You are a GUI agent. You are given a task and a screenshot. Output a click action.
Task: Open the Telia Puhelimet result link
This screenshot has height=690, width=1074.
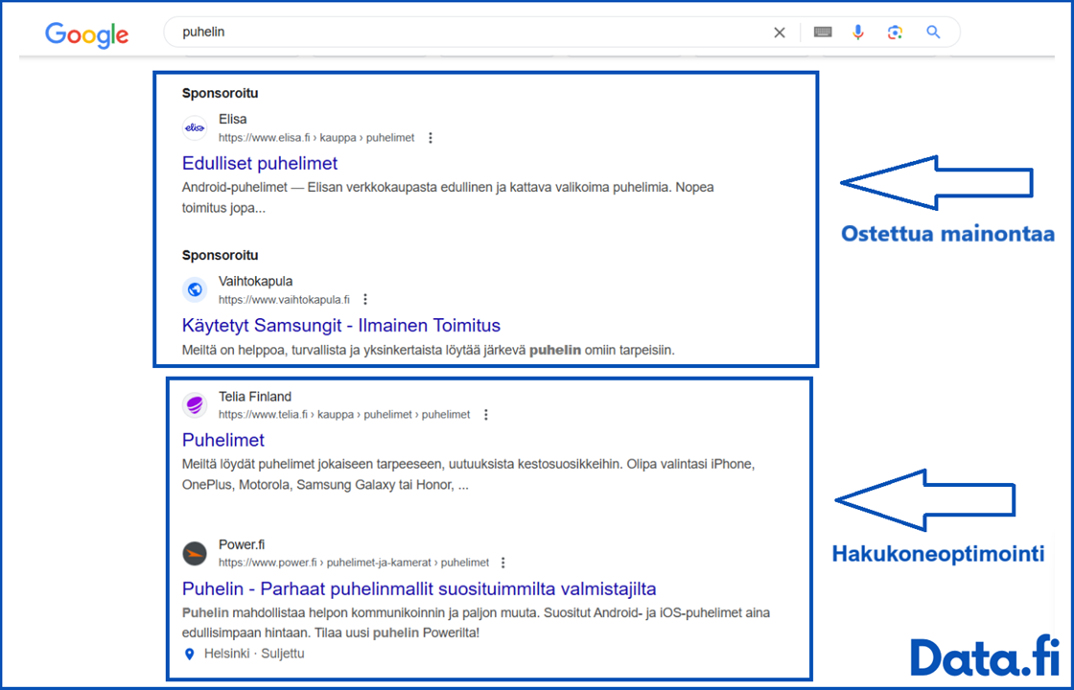click(x=223, y=440)
